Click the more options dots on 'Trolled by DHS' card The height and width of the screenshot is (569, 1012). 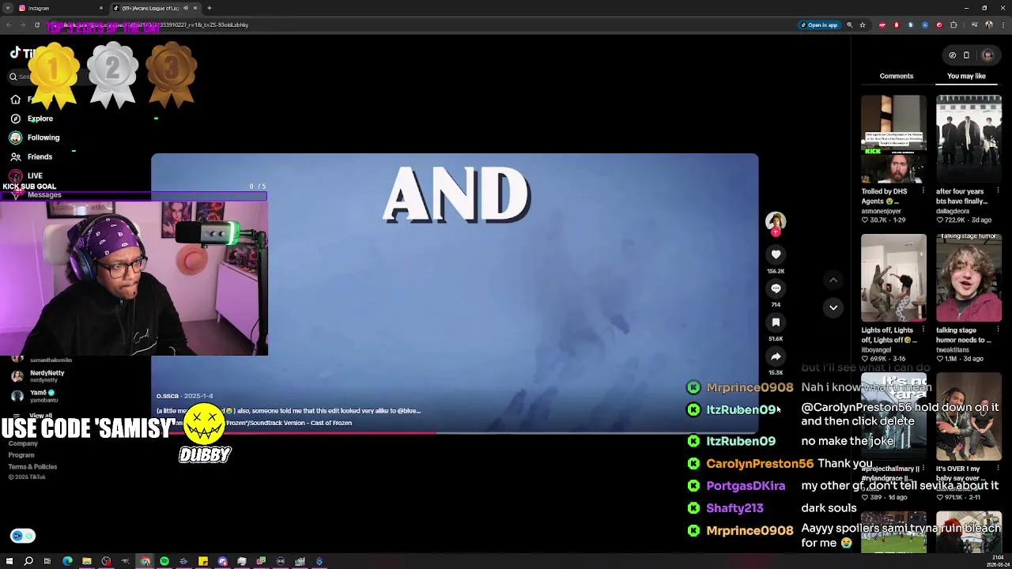pos(923,191)
